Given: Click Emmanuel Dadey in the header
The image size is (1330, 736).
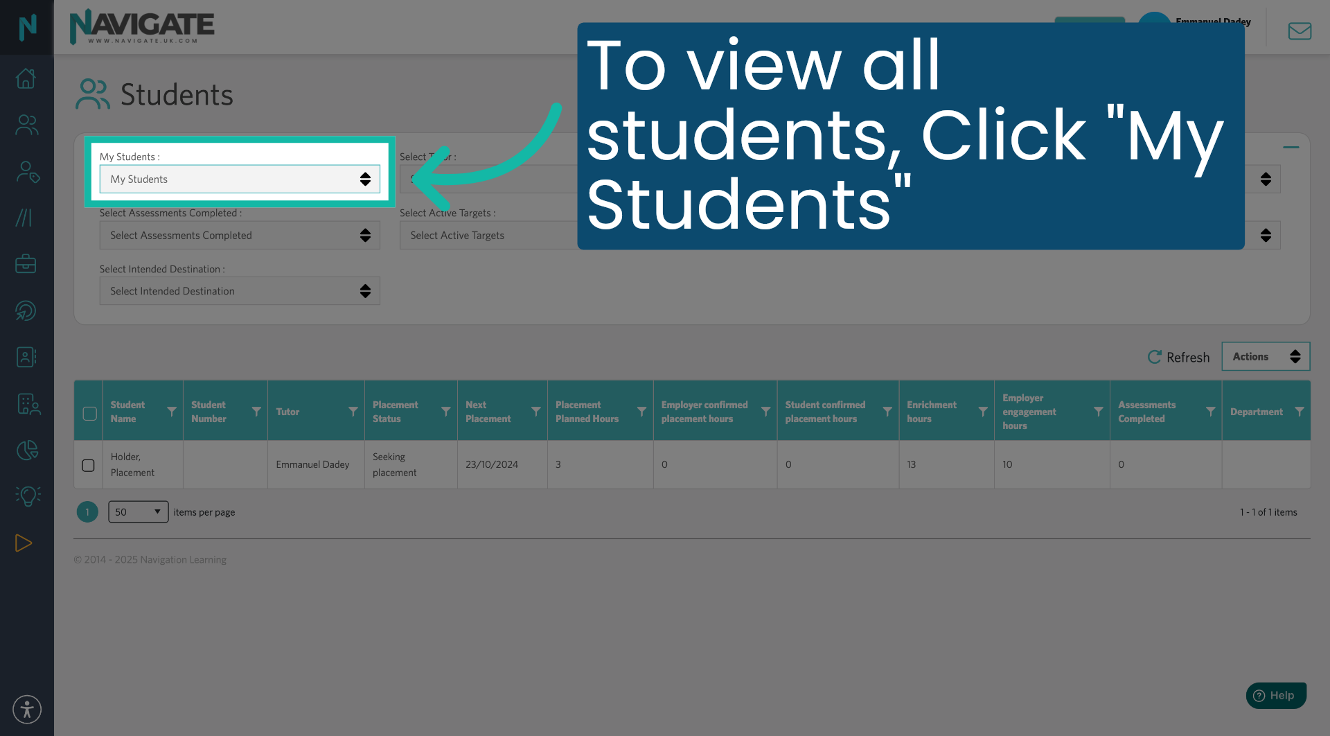Looking at the screenshot, I should pyautogui.click(x=1212, y=21).
